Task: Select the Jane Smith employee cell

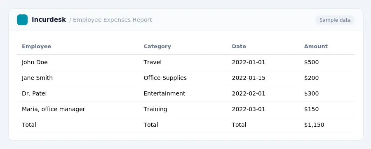Action: 37,78
